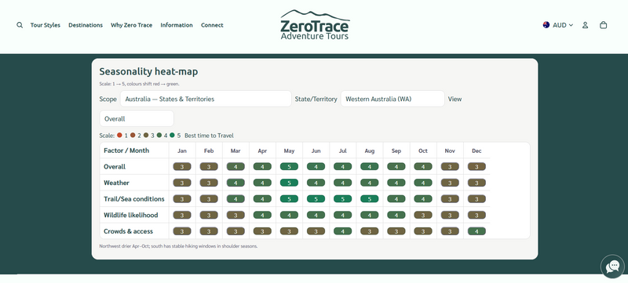Open the Overall view dropdown

tap(137, 118)
